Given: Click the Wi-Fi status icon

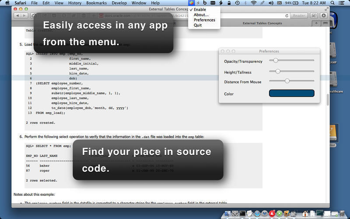Looking at the screenshot, I should click(254, 3).
